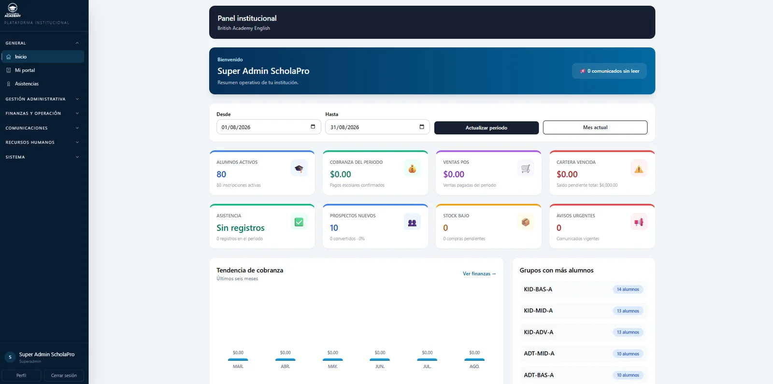Click the warning triangle icon in Cartera Vencida
This screenshot has width=773, height=384.
tap(639, 169)
